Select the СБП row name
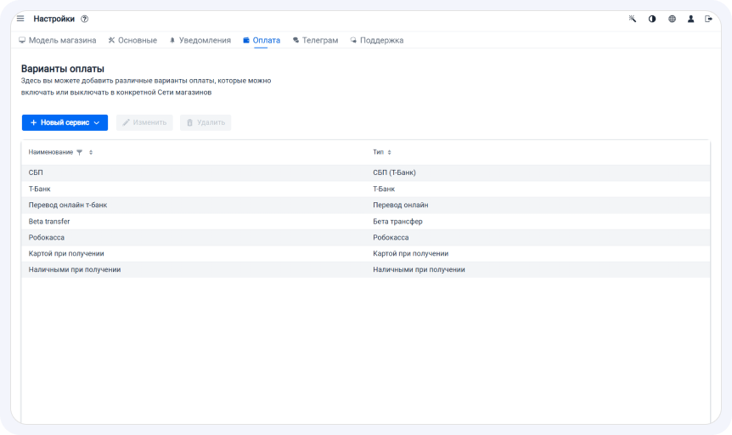732x435 pixels. 36,172
